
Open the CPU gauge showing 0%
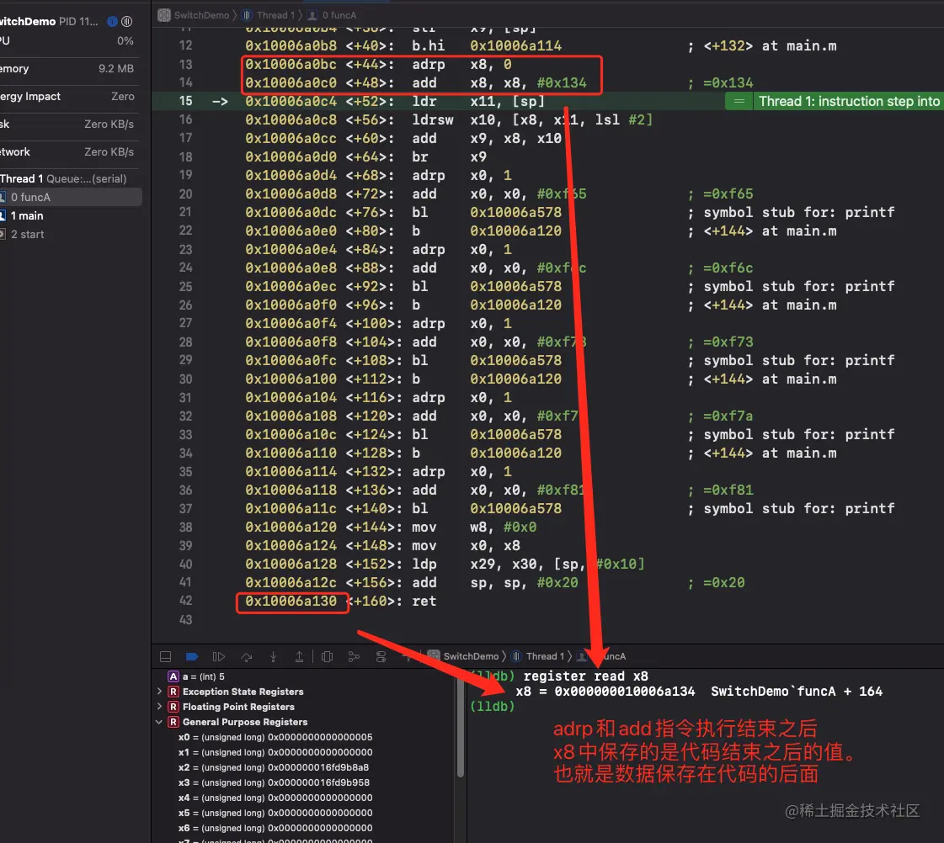tap(67, 41)
